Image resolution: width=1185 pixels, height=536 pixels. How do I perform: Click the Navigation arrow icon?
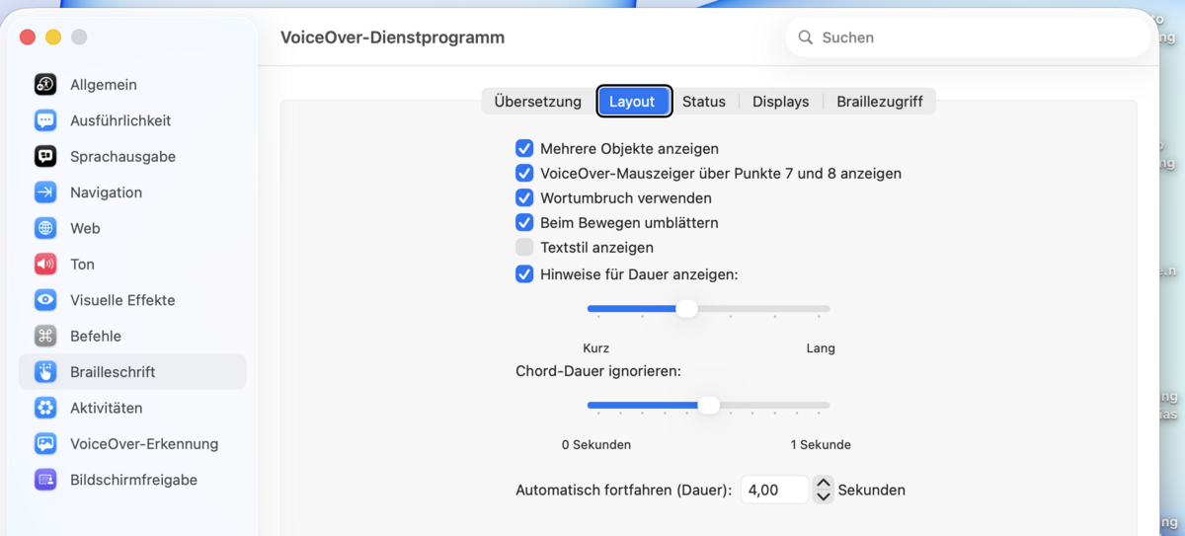(45, 192)
